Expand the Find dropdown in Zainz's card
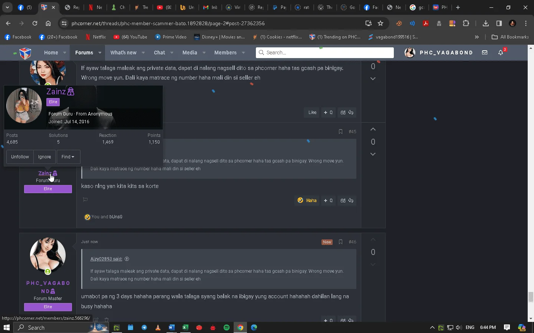 [x=68, y=157]
